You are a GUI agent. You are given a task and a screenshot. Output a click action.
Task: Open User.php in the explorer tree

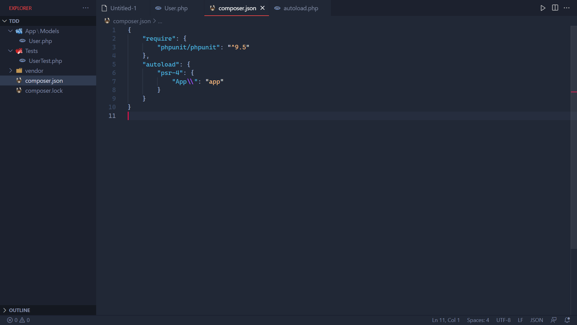coord(40,41)
